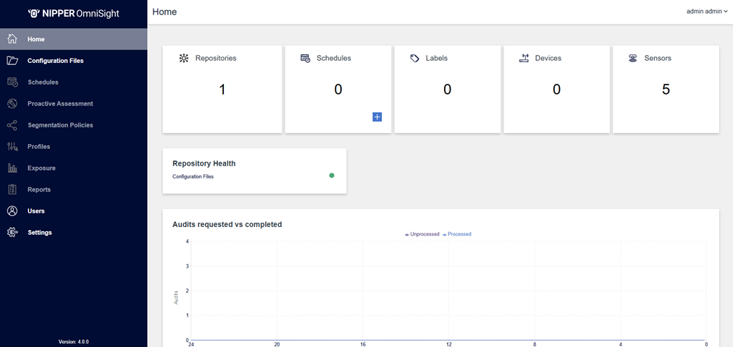733x347 pixels.
Task: Toggle the Processed series in chart legend
Action: (x=457, y=234)
